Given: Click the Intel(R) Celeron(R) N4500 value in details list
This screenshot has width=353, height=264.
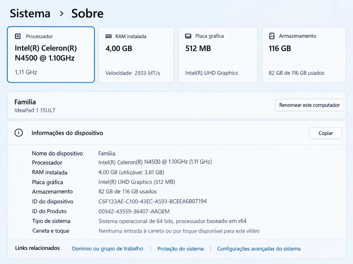Looking at the screenshot, I should 155,162.
